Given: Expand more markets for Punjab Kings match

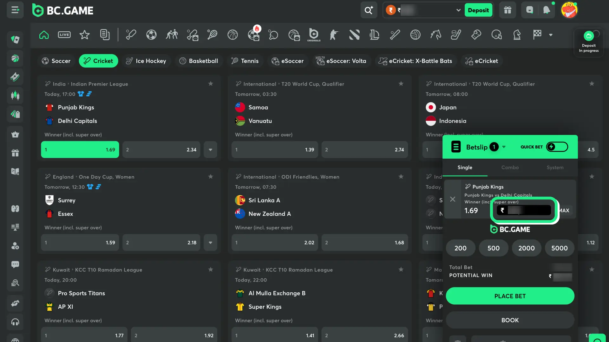Looking at the screenshot, I should (x=210, y=149).
